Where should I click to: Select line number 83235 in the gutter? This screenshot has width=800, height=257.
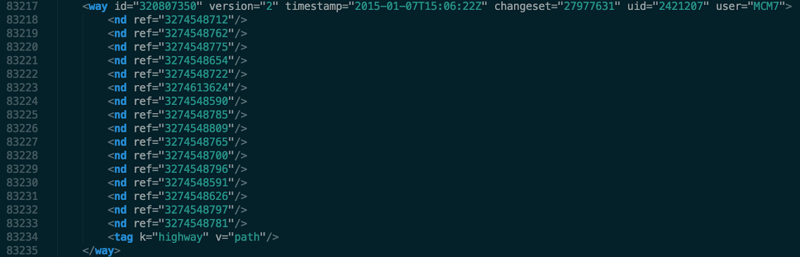(22, 250)
